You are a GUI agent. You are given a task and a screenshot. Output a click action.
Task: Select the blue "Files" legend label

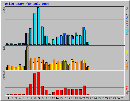click(x=127, y=20)
